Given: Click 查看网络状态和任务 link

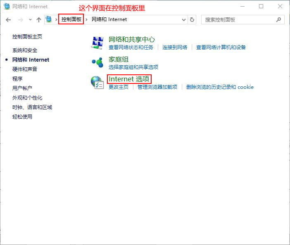Looking at the screenshot, I should click(x=131, y=48).
